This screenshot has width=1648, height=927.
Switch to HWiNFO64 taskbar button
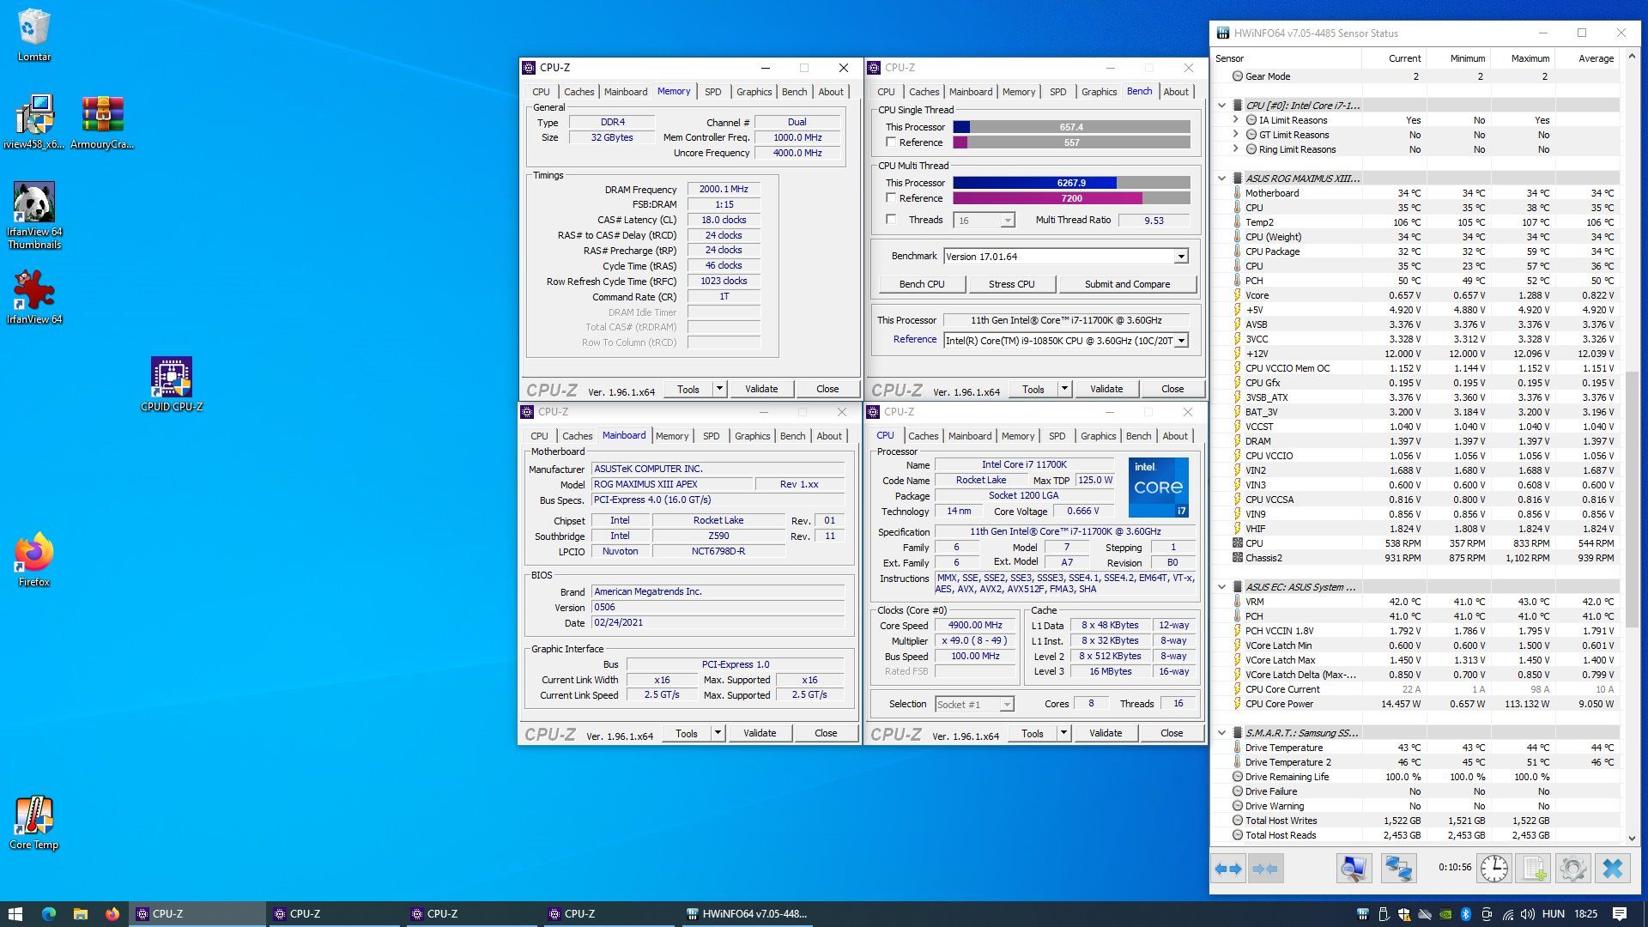(x=747, y=914)
